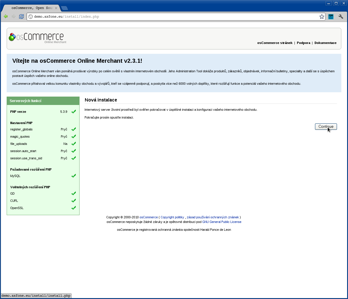Click the browser forward arrow icon
Viewport: 348px width, 299px height.
click(x=13, y=16)
